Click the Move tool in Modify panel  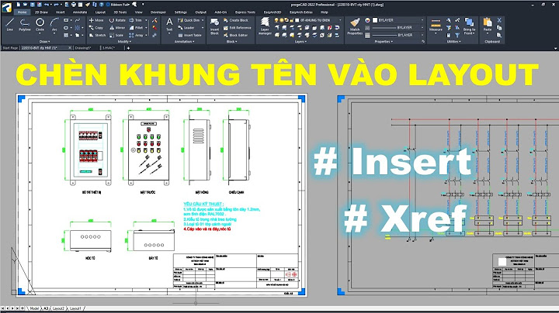(x=96, y=20)
